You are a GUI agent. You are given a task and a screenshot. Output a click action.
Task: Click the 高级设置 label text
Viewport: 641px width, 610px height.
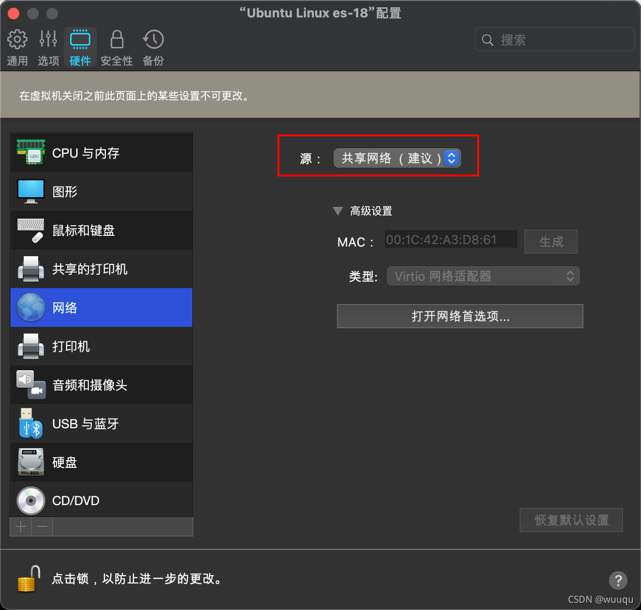[371, 211]
